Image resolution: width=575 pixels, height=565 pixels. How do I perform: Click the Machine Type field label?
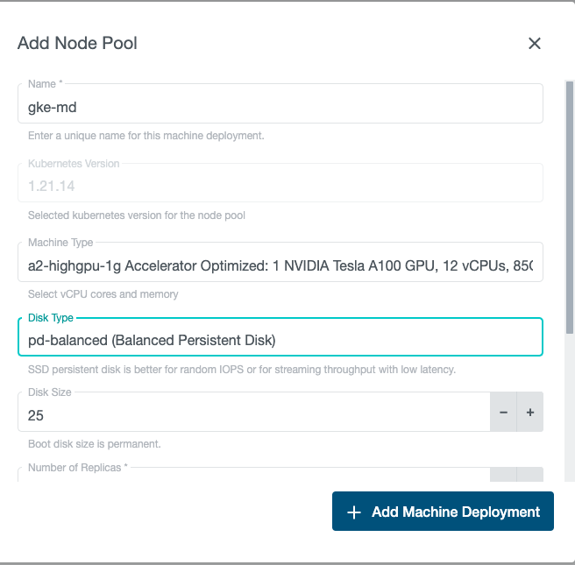click(x=60, y=243)
